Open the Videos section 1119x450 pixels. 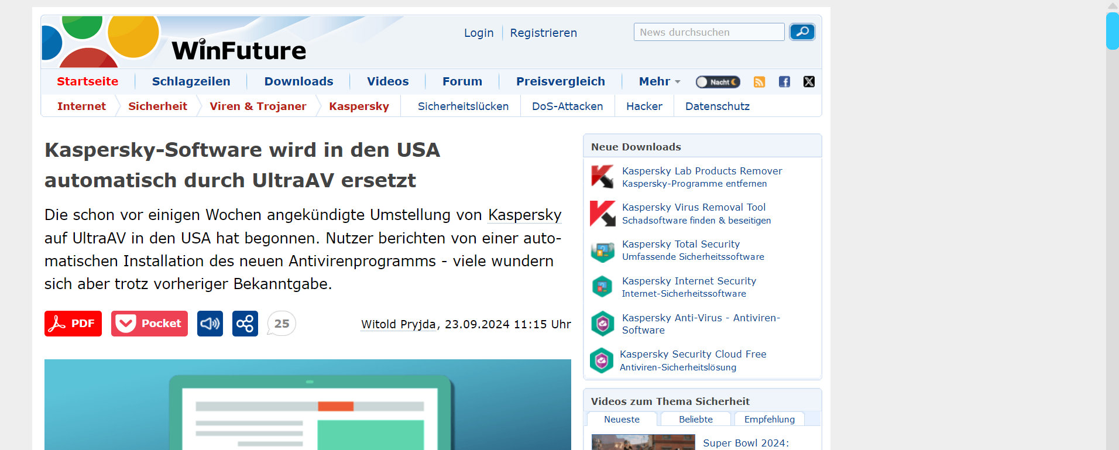click(x=388, y=81)
